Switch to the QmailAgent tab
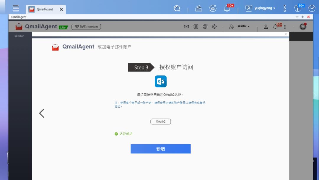Screen dimensions: 319x180 pyautogui.click(x=44, y=9)
